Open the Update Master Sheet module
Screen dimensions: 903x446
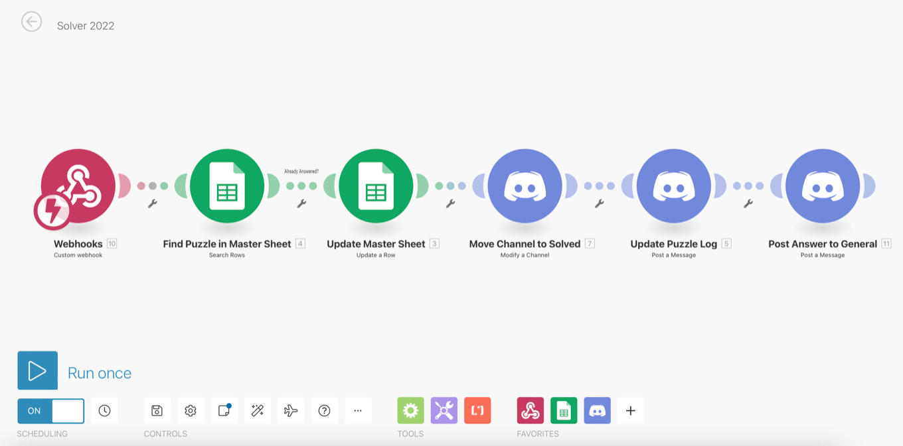coord(376,186)
